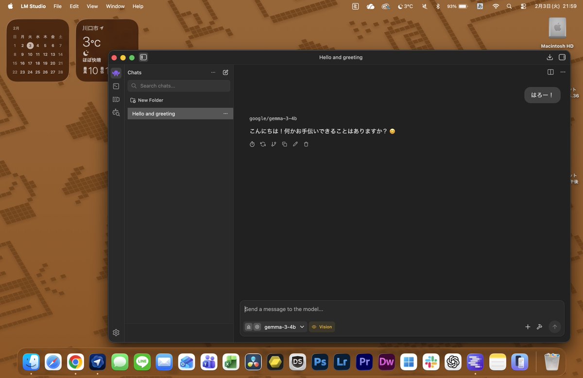Open the Chats section robot icon
The width and height of the screenshot is (583, 378).
pos(116,73)
